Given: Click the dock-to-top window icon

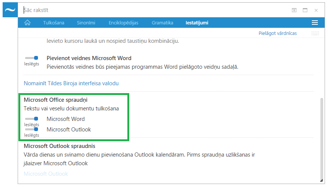Looking at the screenshot, I should pos(294,10).
